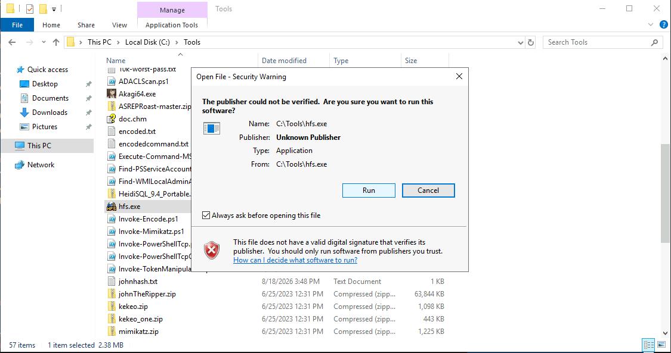
Task: Click the magnifier icon in the search box
Action: pyautogui.click(x=654, y=42)
